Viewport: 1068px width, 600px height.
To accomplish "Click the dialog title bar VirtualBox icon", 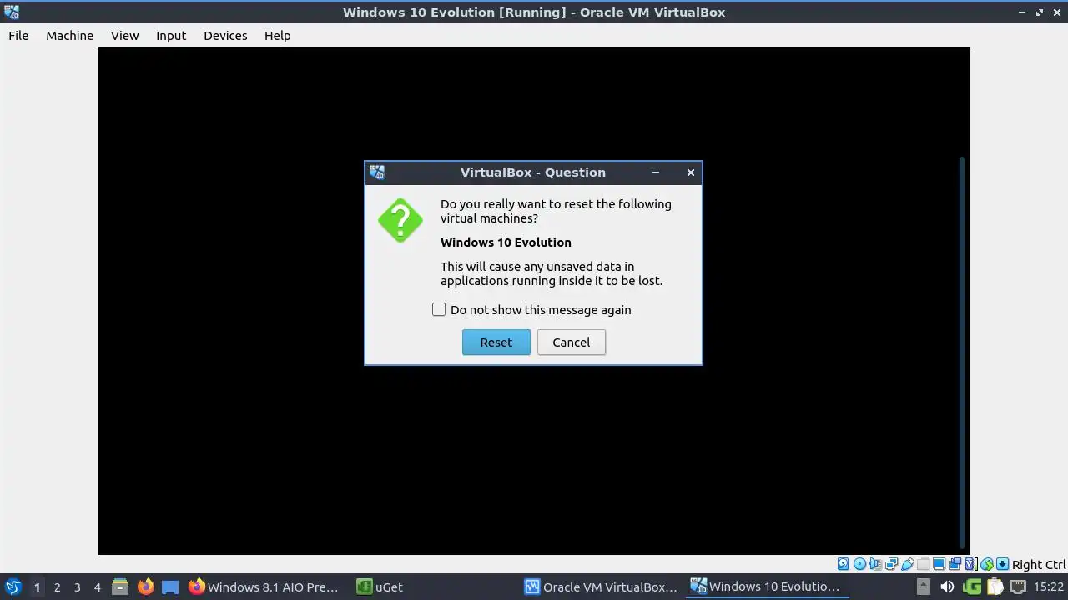I will [x=377, y=172].
